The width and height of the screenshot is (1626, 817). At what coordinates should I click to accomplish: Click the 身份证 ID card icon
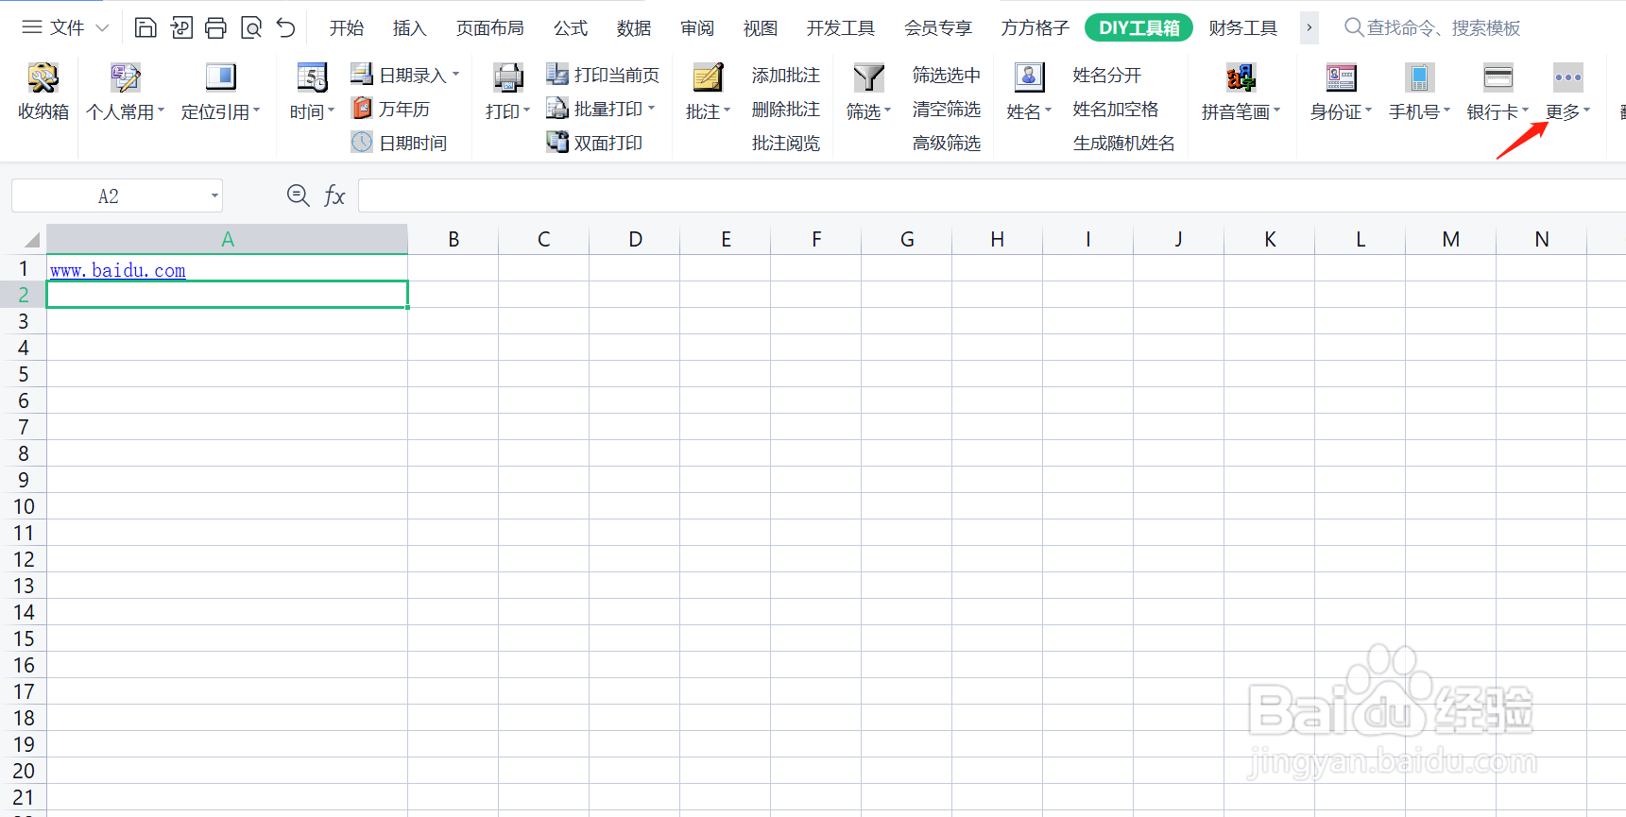1341,77
